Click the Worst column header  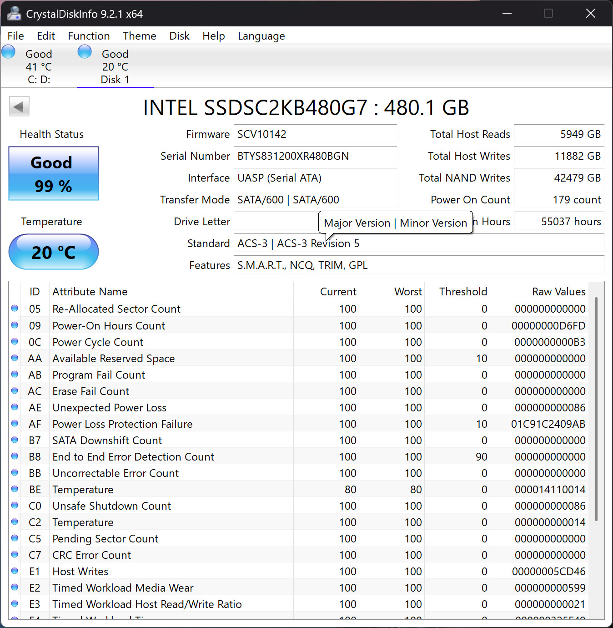tap(392, 292)
